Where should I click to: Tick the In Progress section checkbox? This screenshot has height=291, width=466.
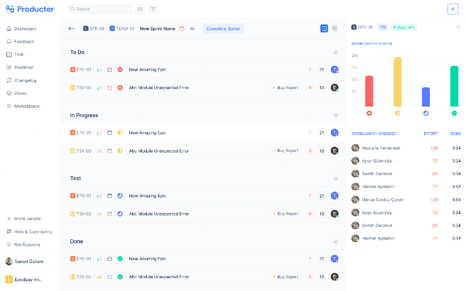tap(65, 115)
